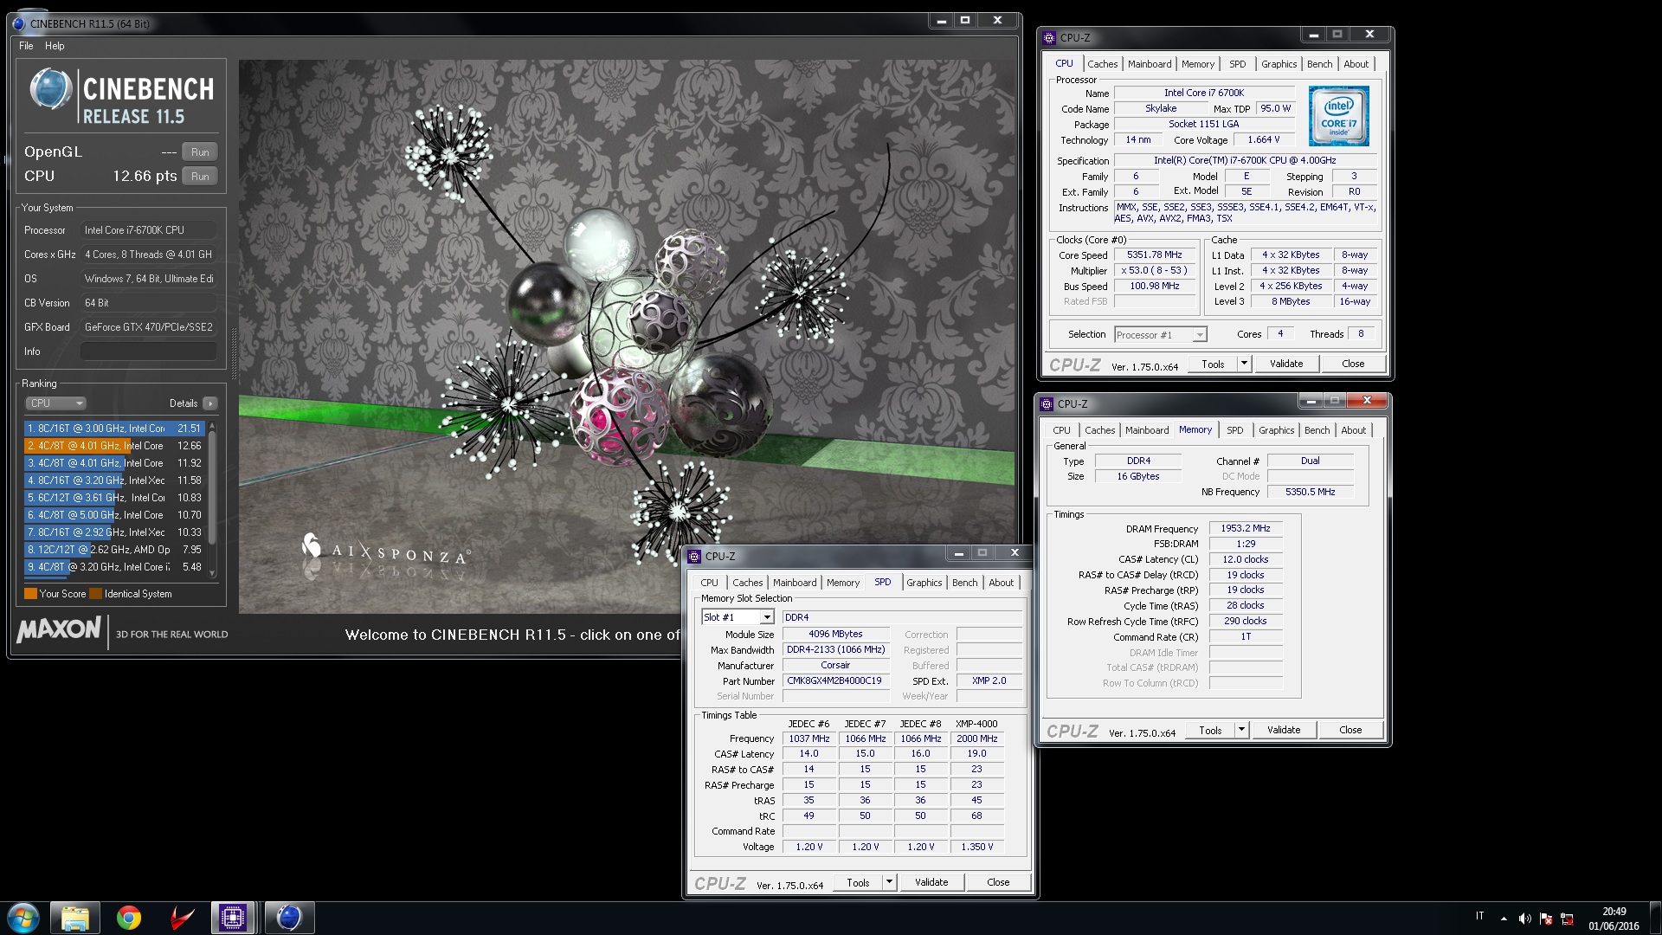Click the Your Score orange legend swatch

30,594
